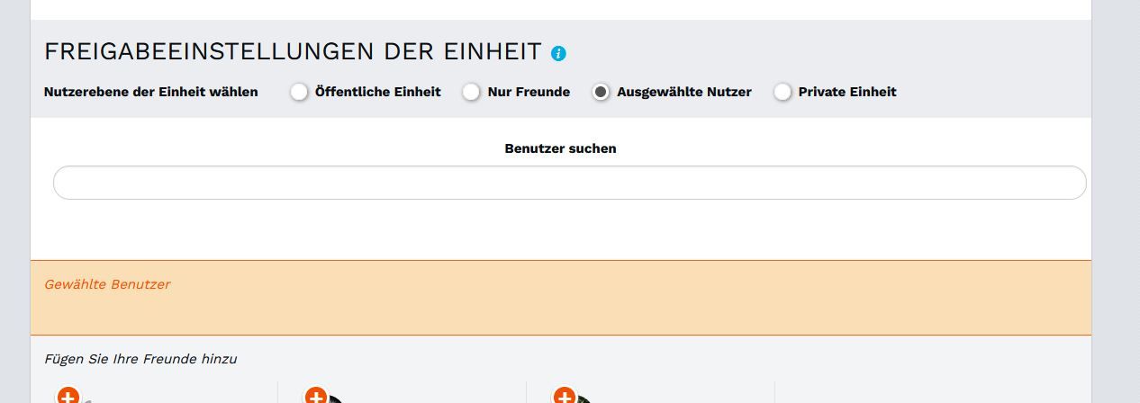Click the "Freigabeeinstellungen der Einheit" heading
The image size is (1140, 403).
293,51
